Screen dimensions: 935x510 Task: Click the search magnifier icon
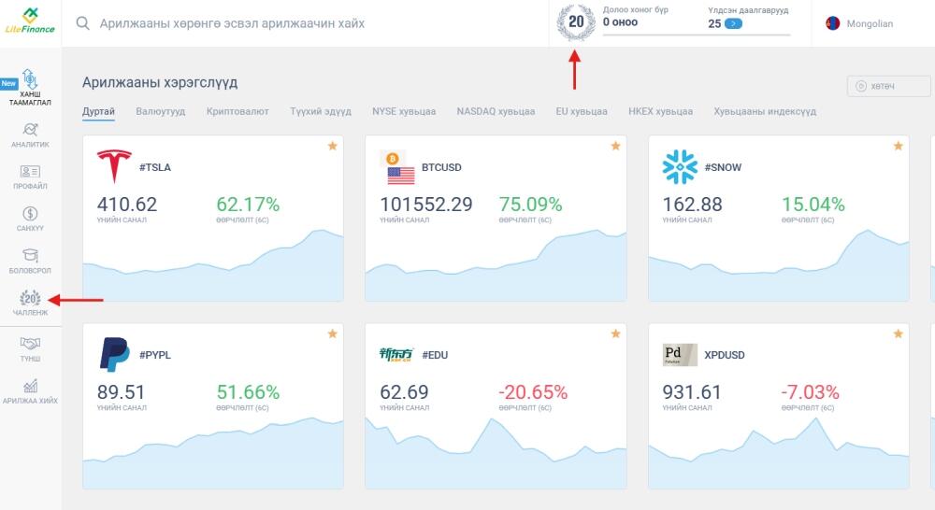(x=83, y=23)
